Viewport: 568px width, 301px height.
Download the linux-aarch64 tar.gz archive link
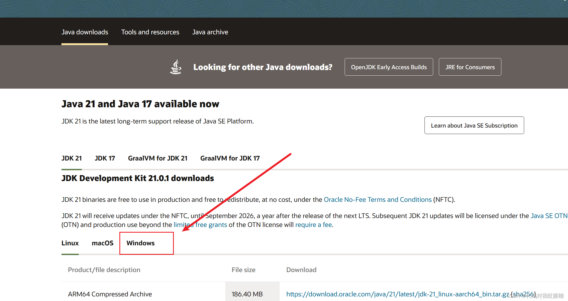(397, 294)
